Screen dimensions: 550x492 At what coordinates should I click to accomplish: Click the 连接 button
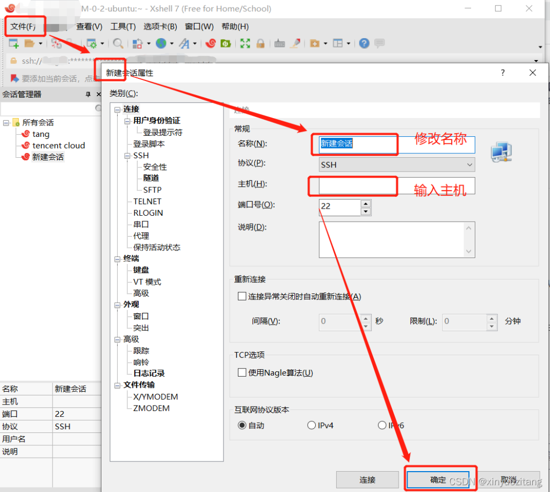pyautogui.click(x=367, y=480)
